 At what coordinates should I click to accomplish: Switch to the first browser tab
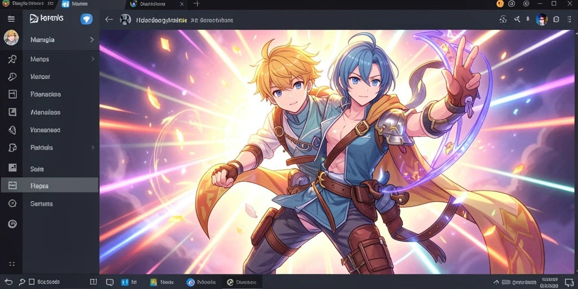(28, 4)
